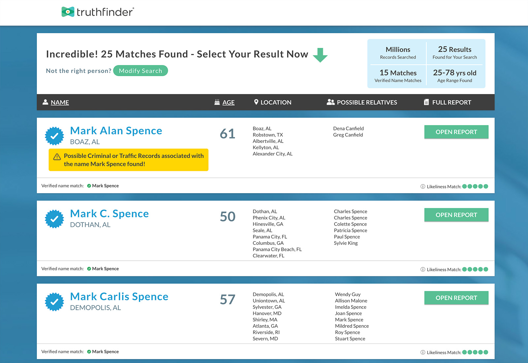Click relative name Wendy Guy
This screenshot has width=528, height=363.
[348, 294]
